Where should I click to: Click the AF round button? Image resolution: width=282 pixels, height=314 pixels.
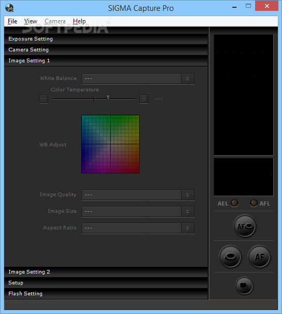point(259,257)
